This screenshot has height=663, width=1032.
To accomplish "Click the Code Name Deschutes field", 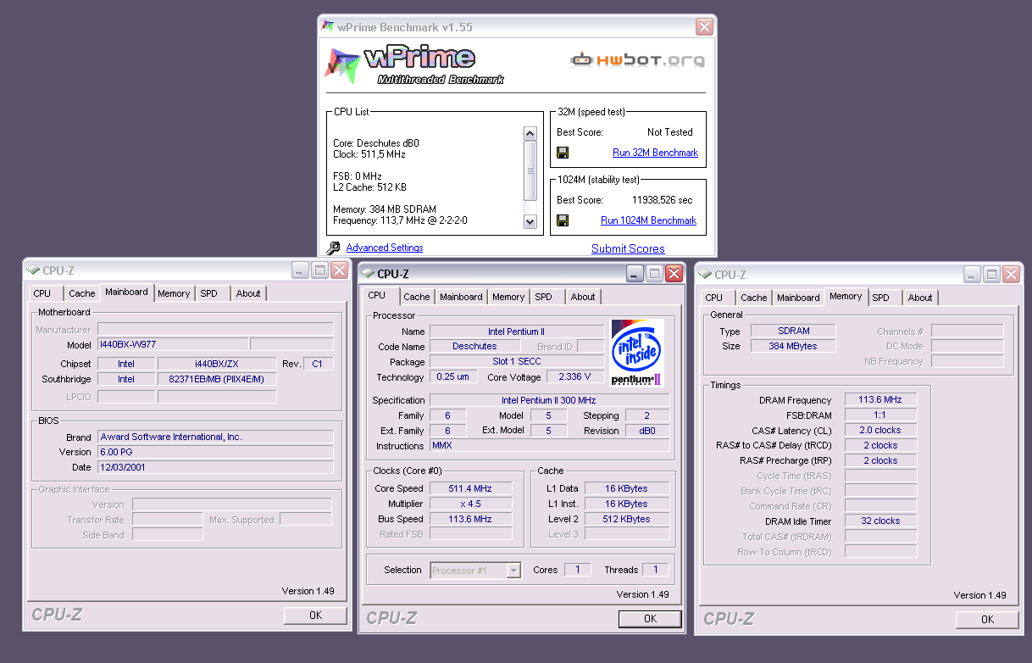I will tap(474, 346).
